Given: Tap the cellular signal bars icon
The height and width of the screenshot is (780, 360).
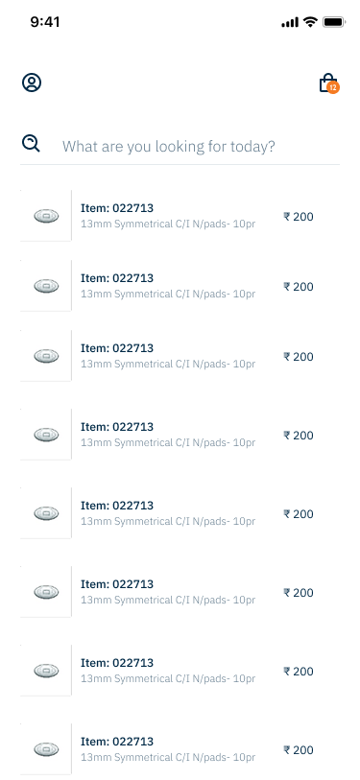Looking at the screenshot, I should (x=290, y=22).
